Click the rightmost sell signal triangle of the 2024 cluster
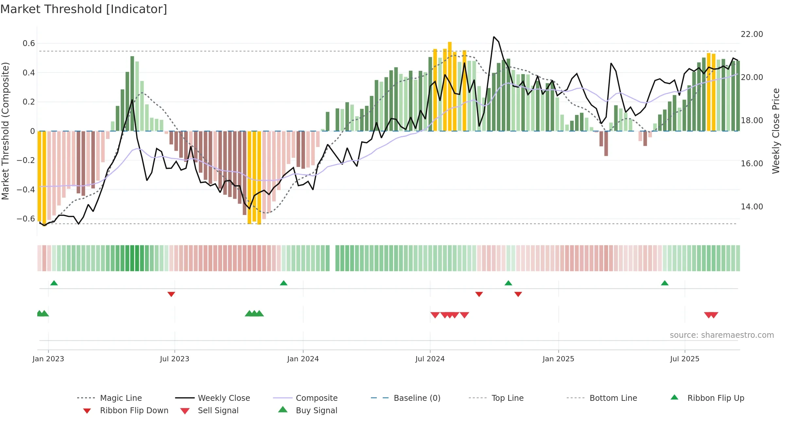The height and width of the screenshot is (441, 785). [464, 315]
